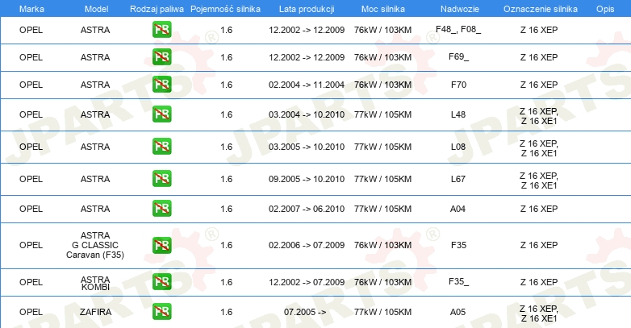Viewport: 631px width, 328px height.
Task: Click the Nadwozie column header
Action: (x=460, y=9)
